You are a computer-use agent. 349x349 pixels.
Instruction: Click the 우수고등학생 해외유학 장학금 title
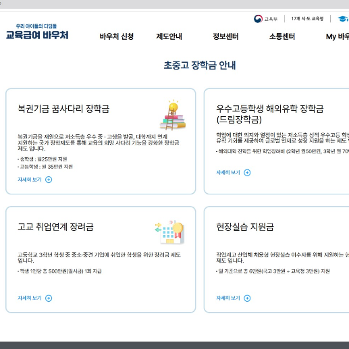coord(270,114)
